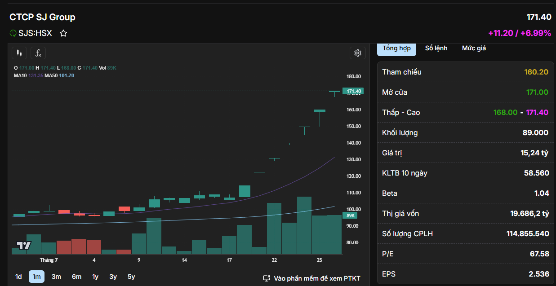Click the Tháng 7 date axis label

tap(49, 260)
